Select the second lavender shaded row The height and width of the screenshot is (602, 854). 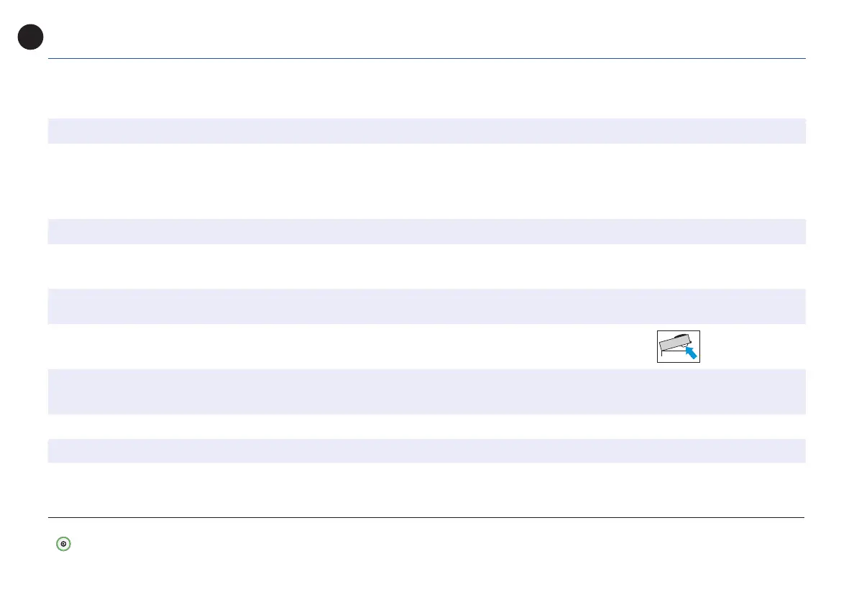(426, 231)
